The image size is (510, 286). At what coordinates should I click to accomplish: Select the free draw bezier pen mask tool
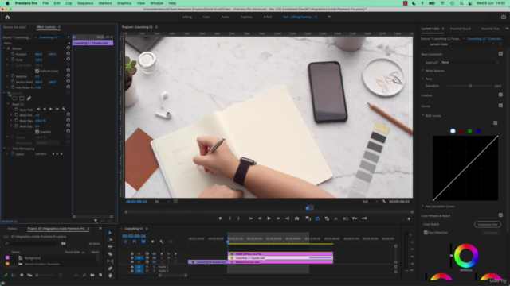[x=29, y=99]
